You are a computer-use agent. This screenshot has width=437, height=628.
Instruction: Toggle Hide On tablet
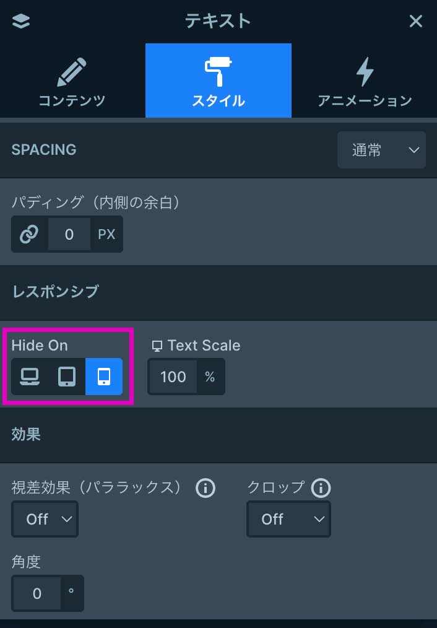tap(67, 377)
